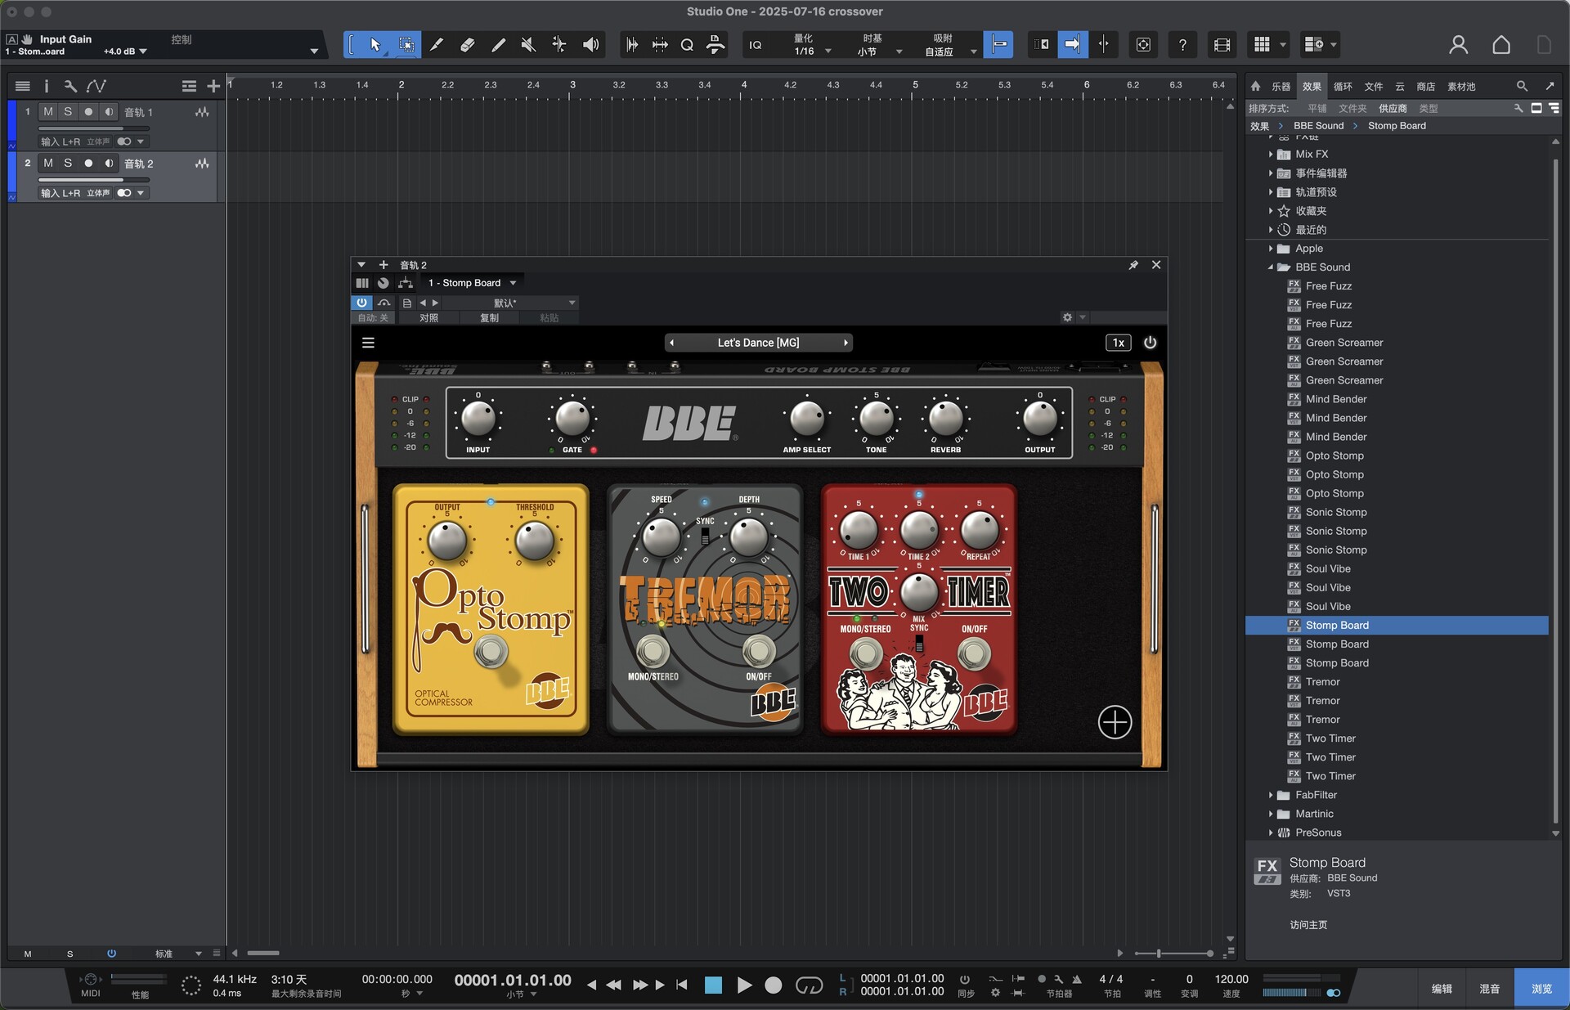
Task: Open the Let's Dance [MG] preset selector
Action: tap(758, 343)
